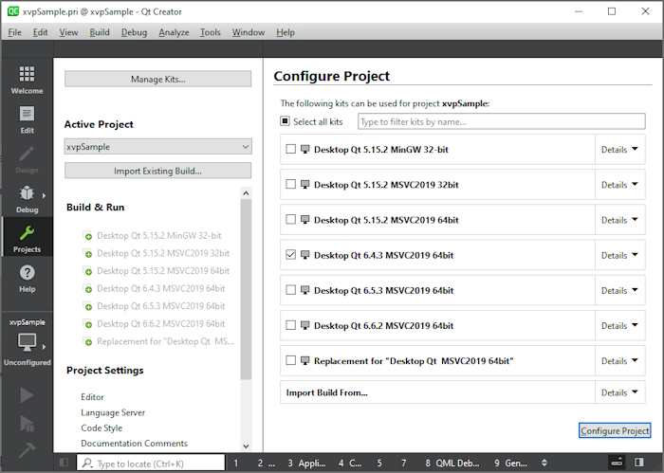664x473 pixels.
Task: Expand Details for Qt 6.5.3 MSVC2019 64bit
Action: point(619,290)
